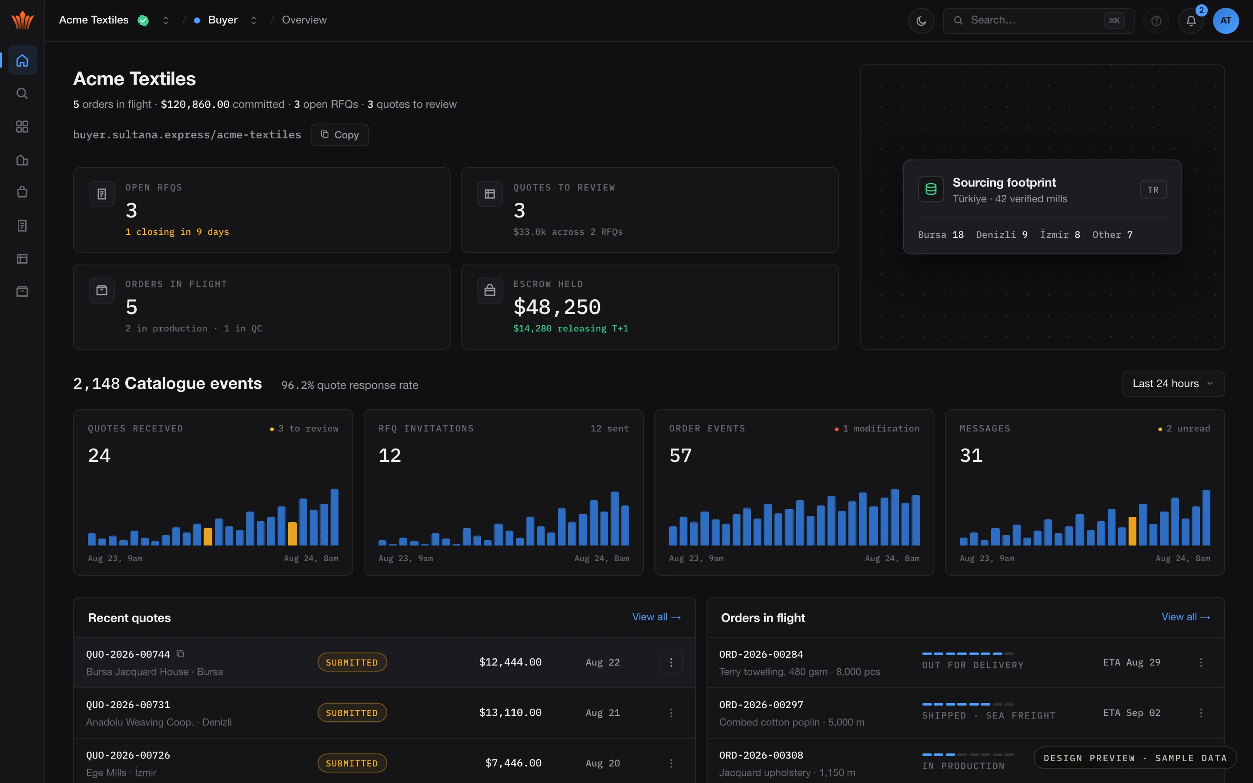Open the document RFQs sidebar icon
1253x783 pixels.
pyautogui.click(x=22, y=226)
